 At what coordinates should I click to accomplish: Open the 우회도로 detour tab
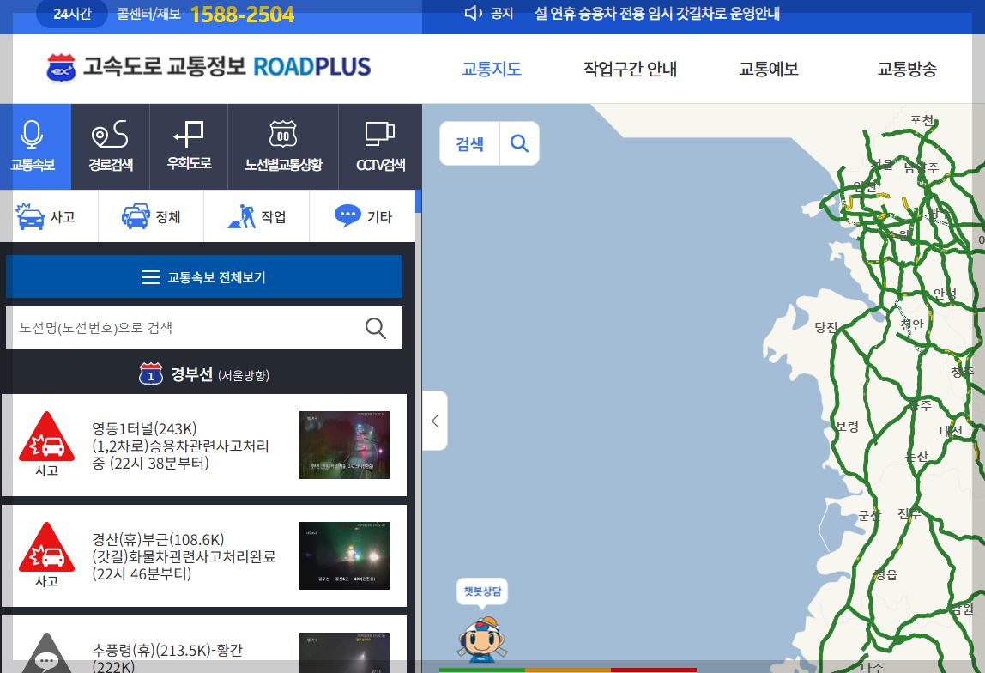tap(189, 147)
